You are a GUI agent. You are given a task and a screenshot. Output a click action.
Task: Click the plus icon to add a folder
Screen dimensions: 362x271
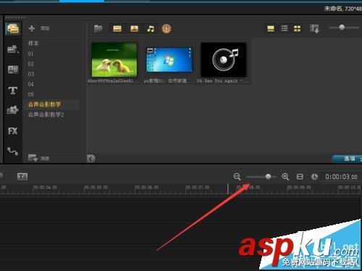[x=32, y=28]
